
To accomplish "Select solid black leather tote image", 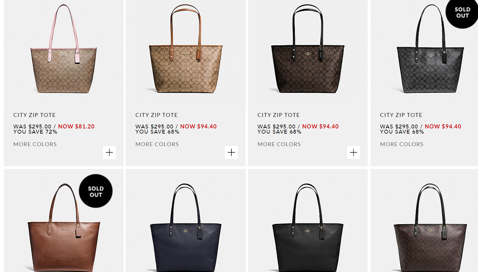I will (308, 228).
